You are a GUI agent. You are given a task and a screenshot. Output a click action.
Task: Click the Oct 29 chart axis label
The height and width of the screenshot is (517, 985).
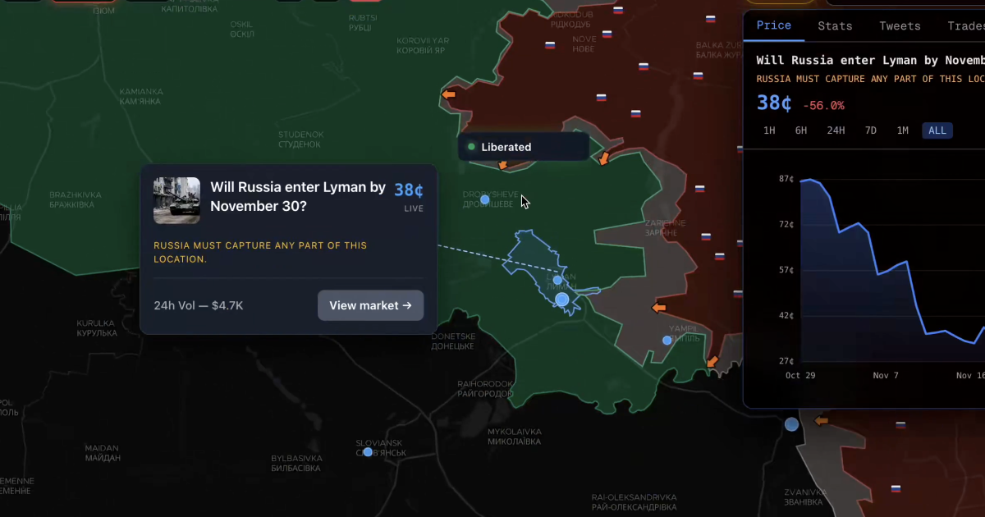(799, 376)
